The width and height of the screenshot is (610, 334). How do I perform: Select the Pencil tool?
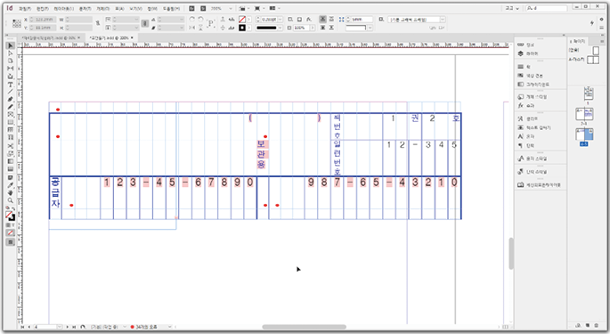click(x=11, y=107)
